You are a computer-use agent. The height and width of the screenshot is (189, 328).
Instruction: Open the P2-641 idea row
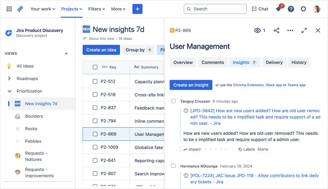pyautogui.click(x=123, y=160)
